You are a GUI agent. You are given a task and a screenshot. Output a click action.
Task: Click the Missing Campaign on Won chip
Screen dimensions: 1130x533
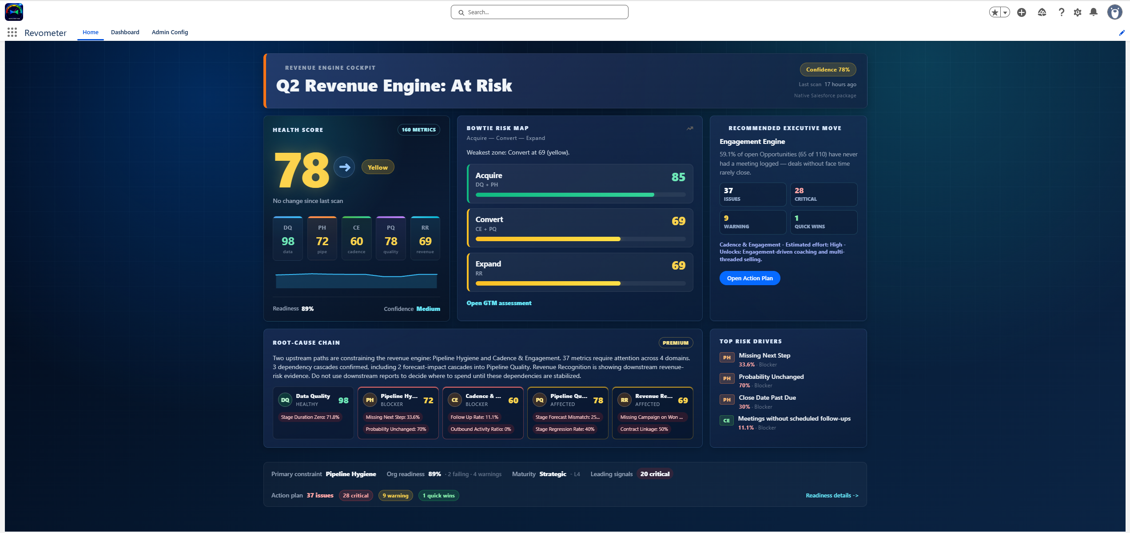[652, 417]
